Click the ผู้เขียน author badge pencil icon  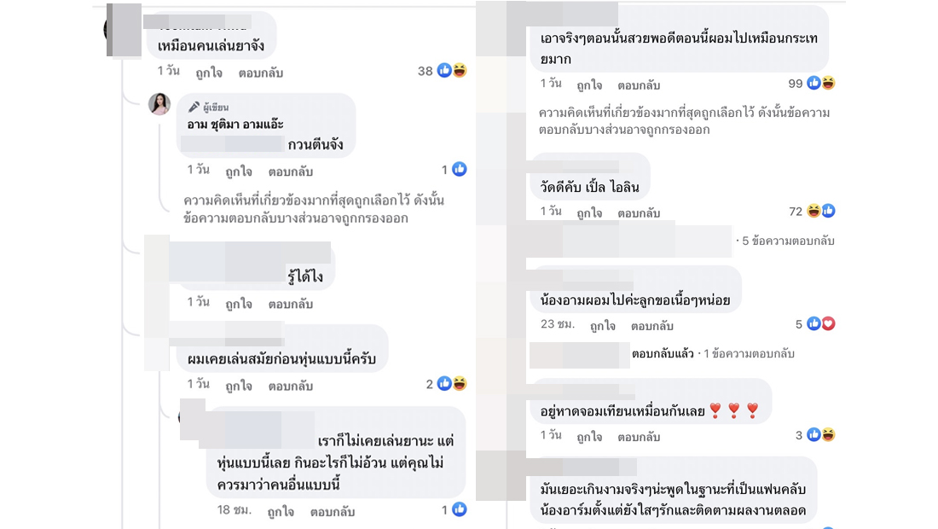tap(194, 108)
